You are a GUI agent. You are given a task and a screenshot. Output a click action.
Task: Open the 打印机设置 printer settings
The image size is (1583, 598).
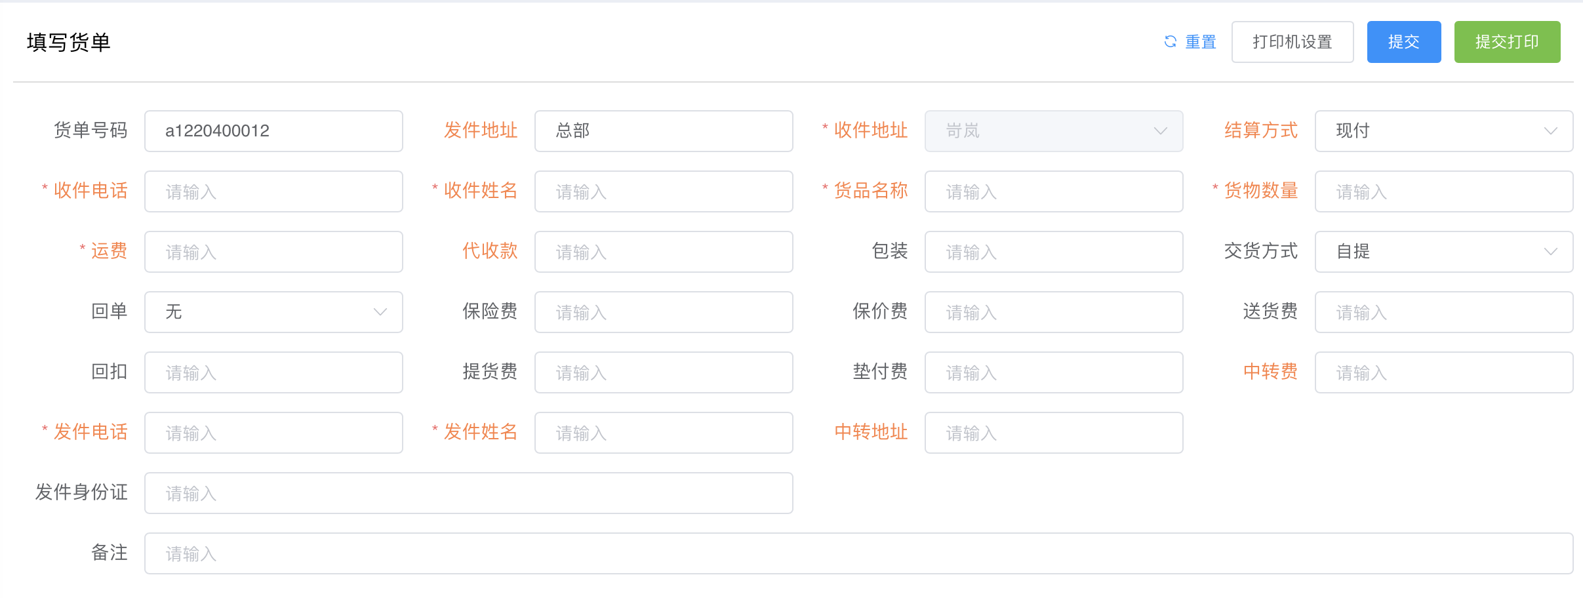pos(1292,42)
